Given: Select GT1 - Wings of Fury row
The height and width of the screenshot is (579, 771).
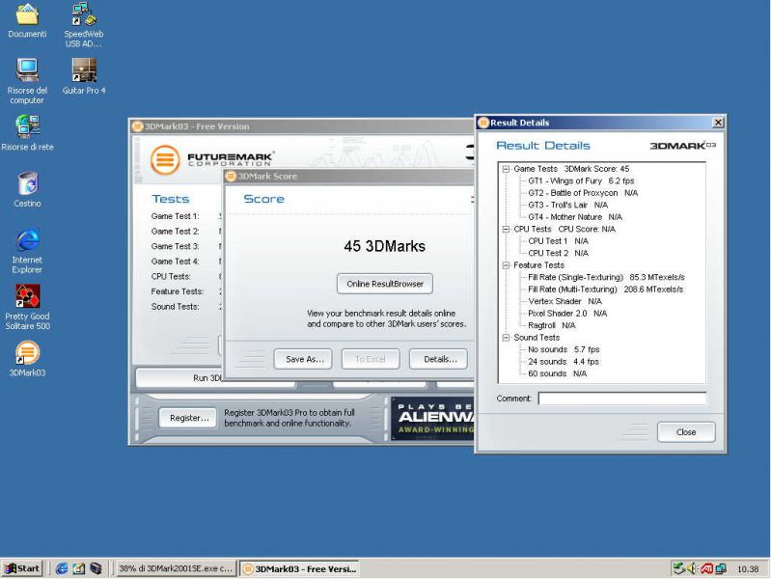Looking at the screenshot, I should 581,180.
